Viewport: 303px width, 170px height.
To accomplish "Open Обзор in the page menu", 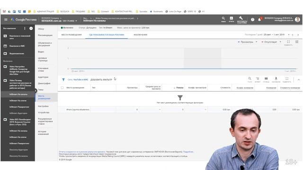I will [41, 29].
